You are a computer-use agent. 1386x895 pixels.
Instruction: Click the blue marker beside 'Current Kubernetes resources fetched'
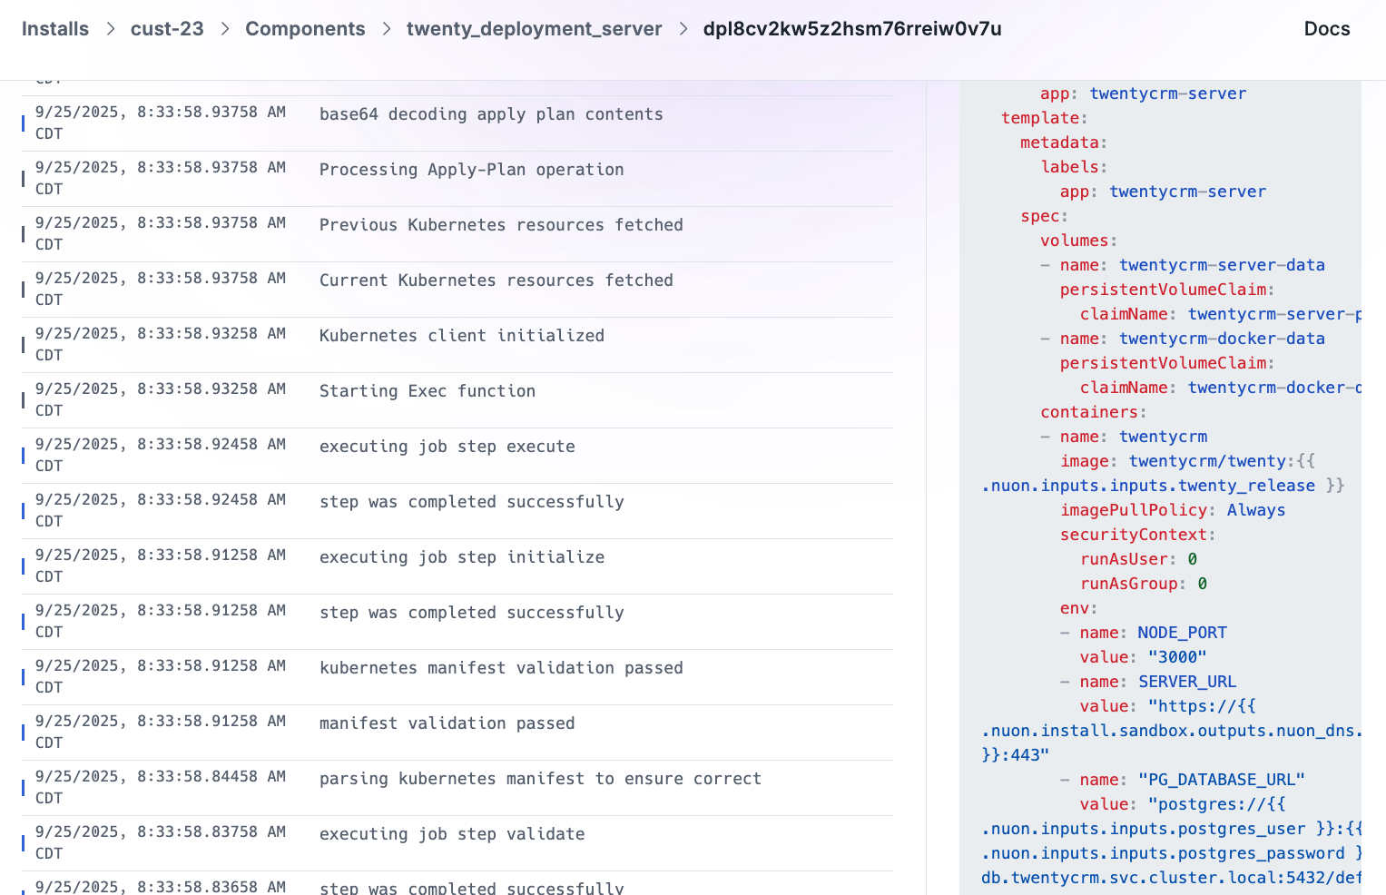[x=22, y=289]
